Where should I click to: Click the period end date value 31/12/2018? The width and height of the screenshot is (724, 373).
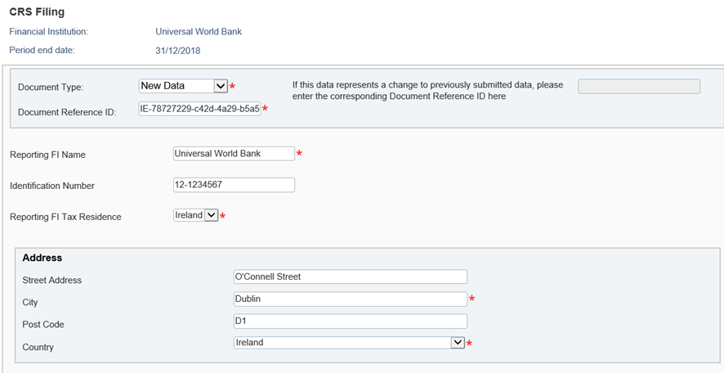(178, 51)
